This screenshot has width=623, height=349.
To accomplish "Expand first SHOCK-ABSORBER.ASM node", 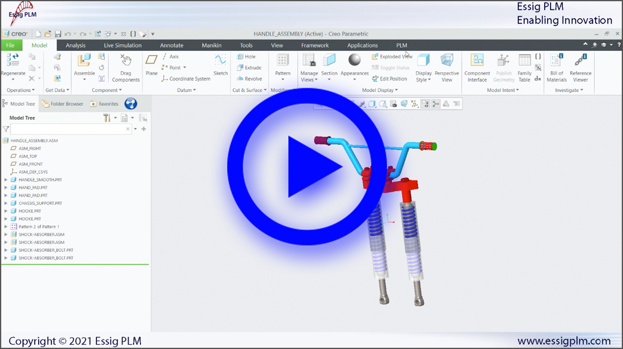I will (x=6, y=234).
